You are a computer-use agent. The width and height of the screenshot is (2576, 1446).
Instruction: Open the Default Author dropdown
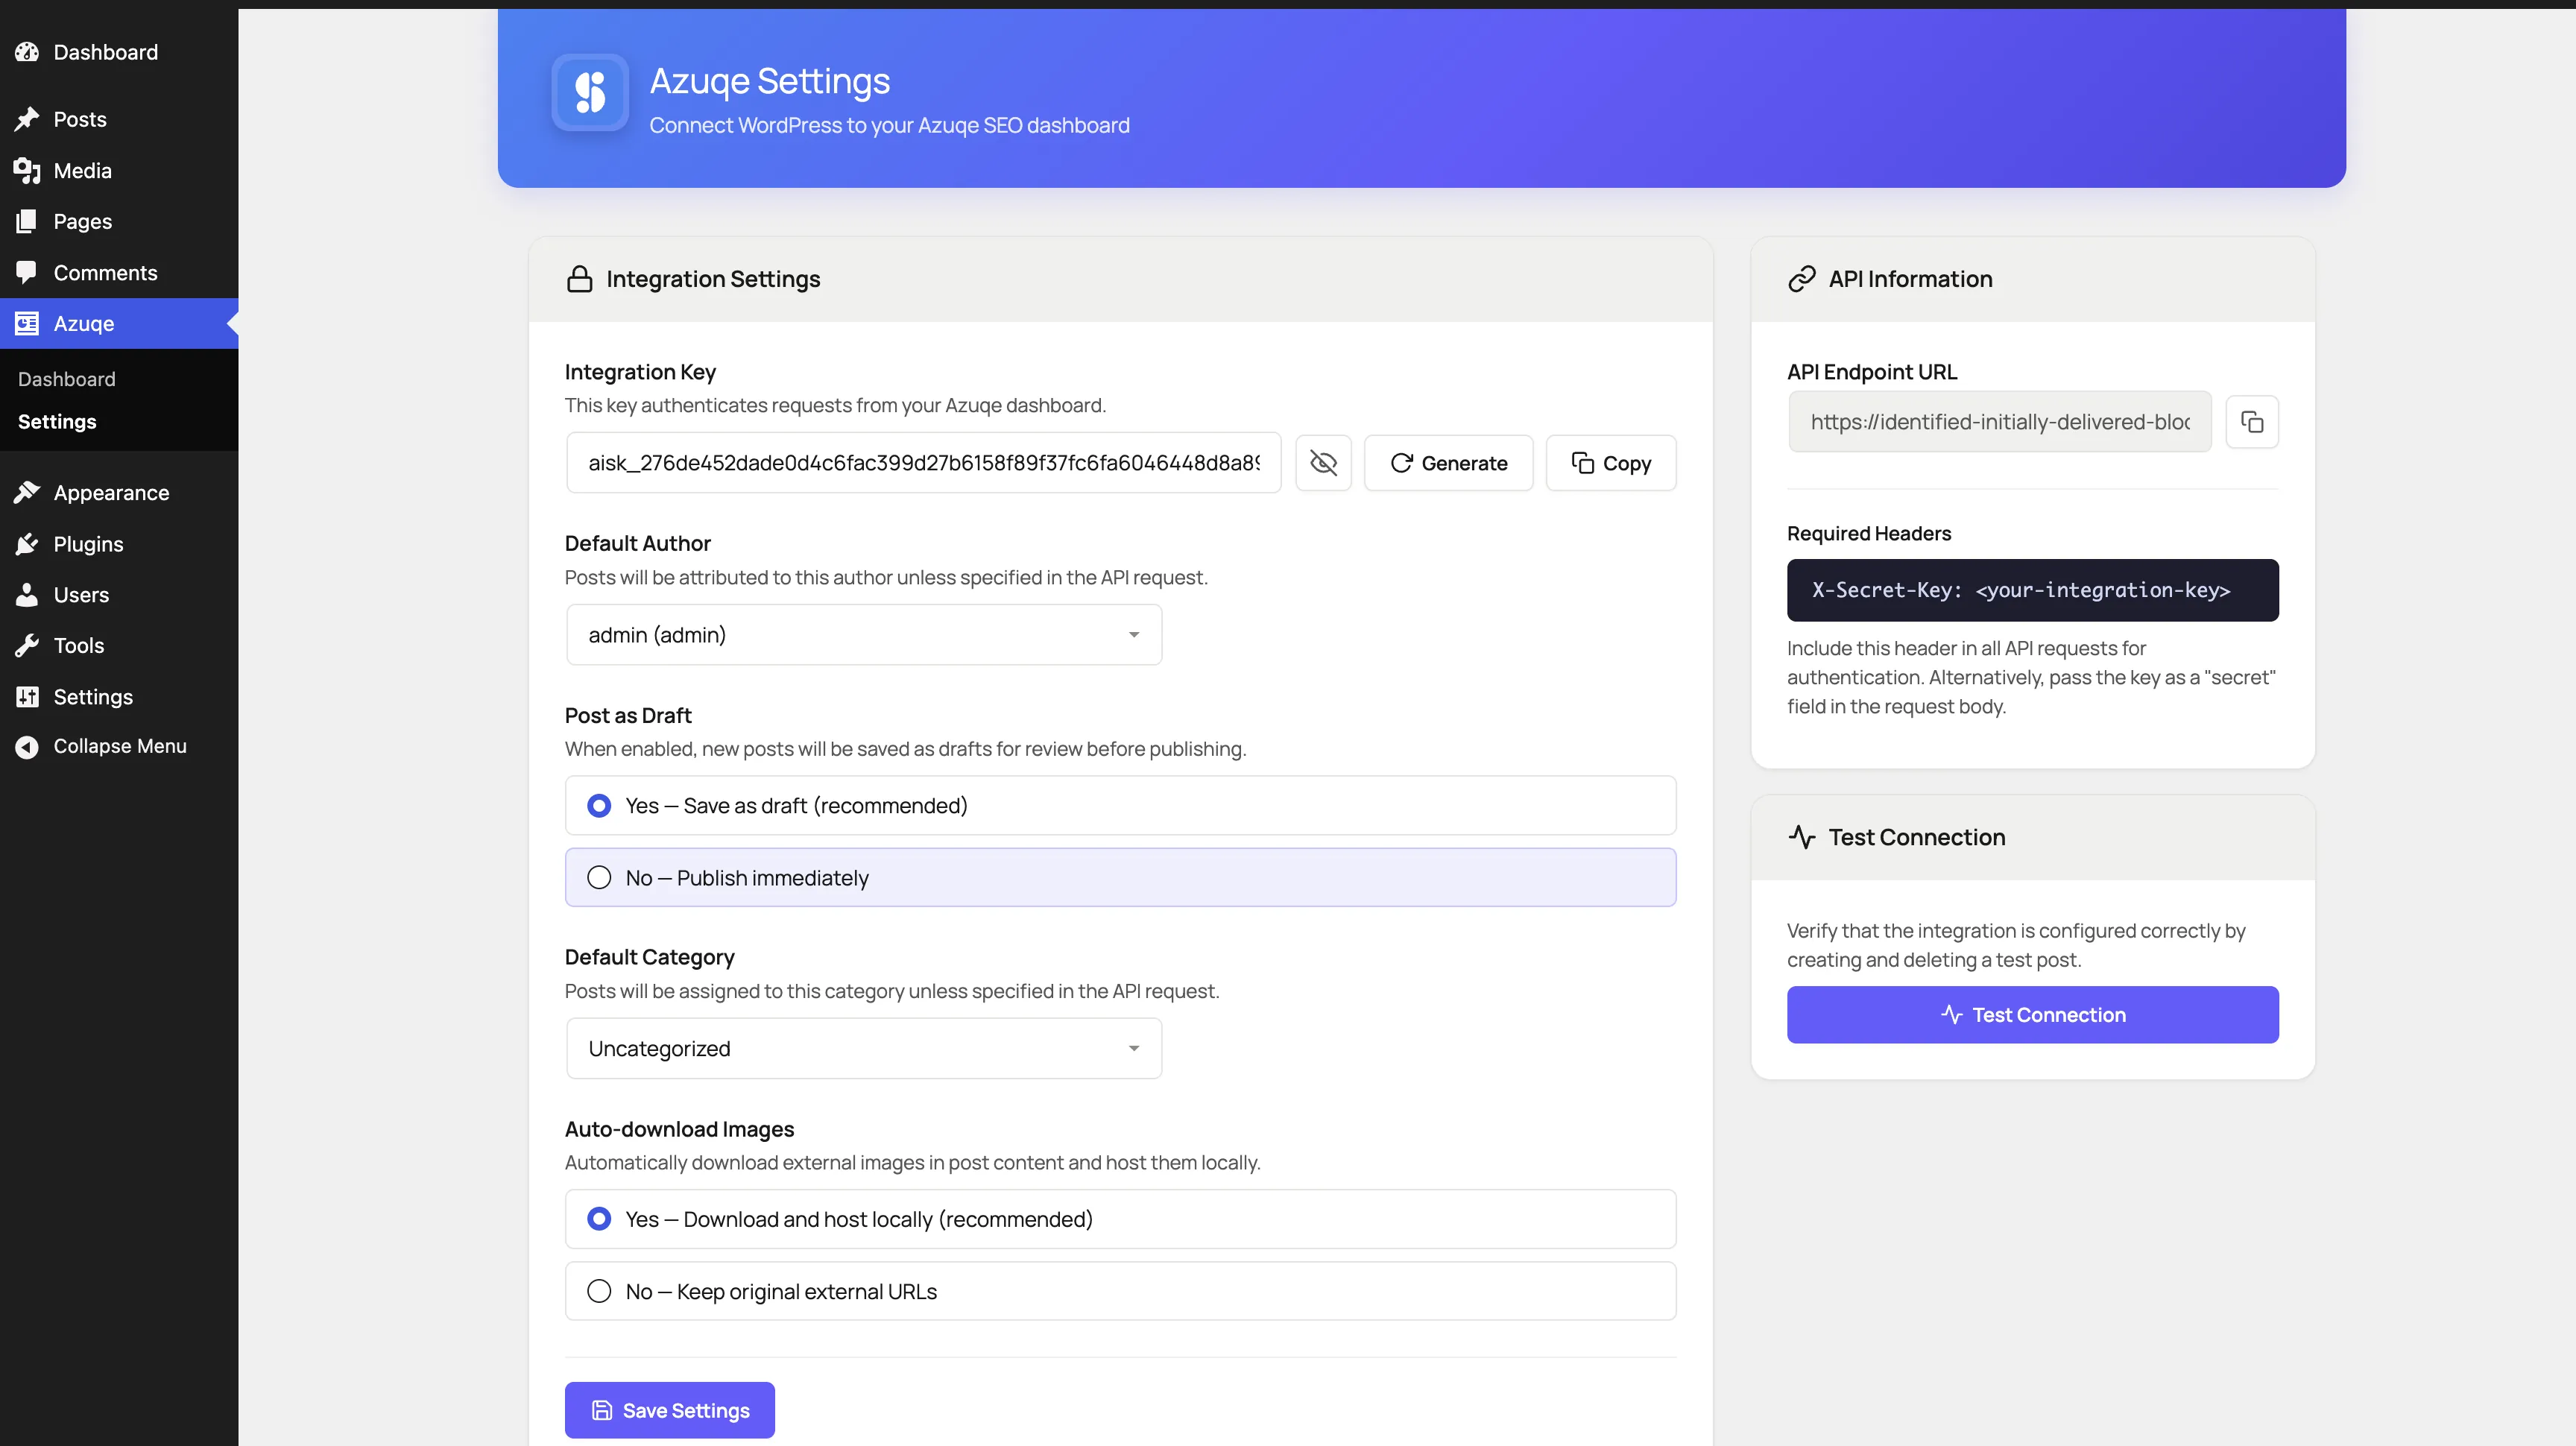[864, 635]
